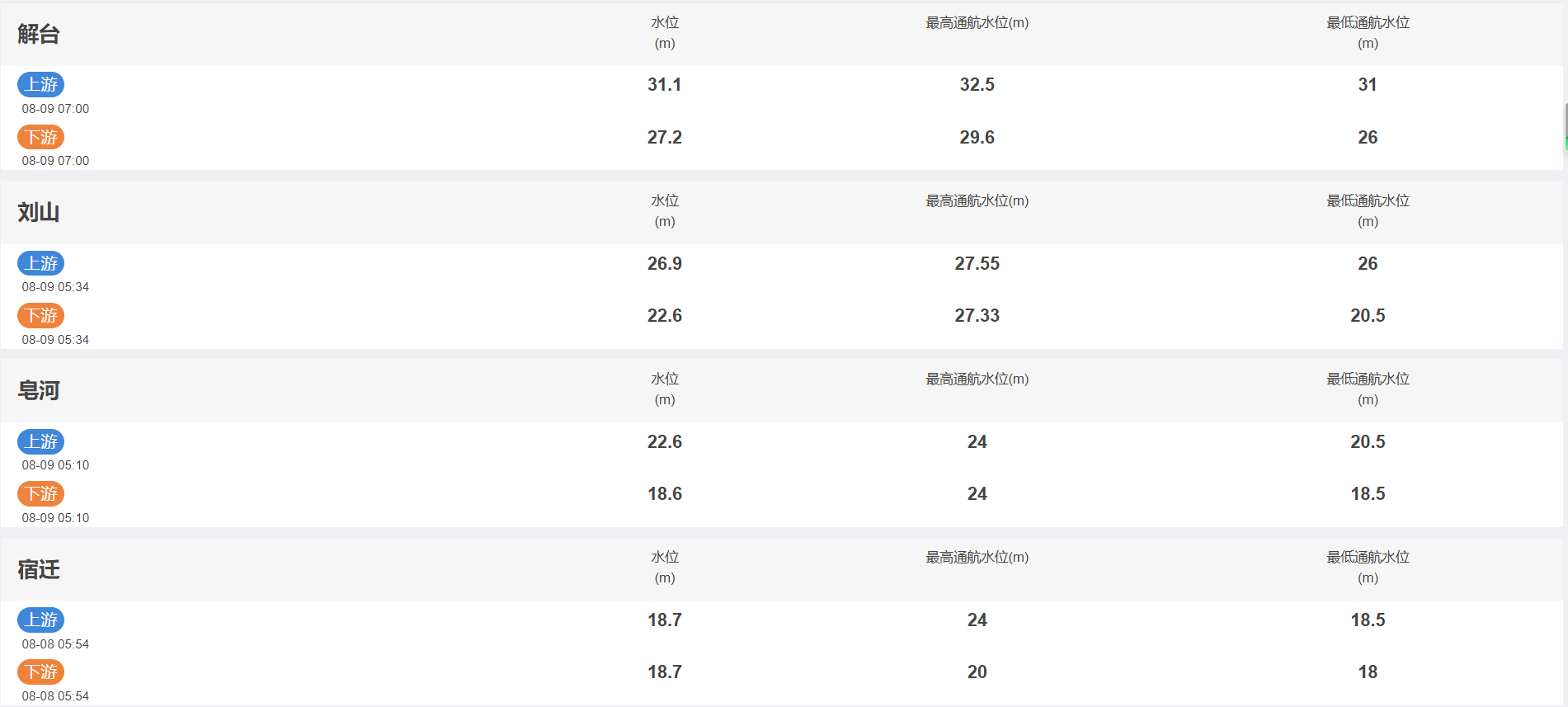
Task: Click the 08-09 05:10 upstream timestamp of 皂河
Action: [55, 465]
